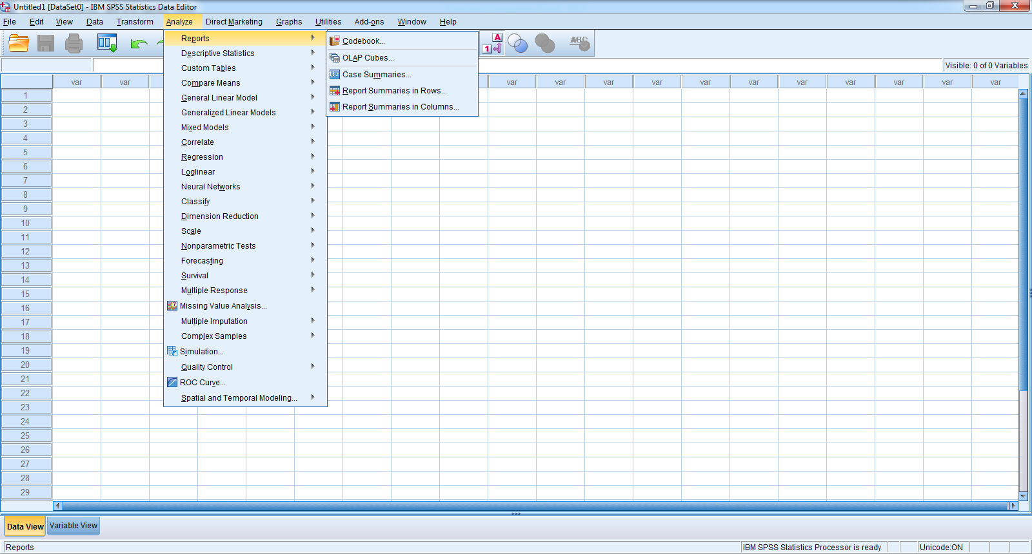Click the Print toolbar icon

click(74, 43)
